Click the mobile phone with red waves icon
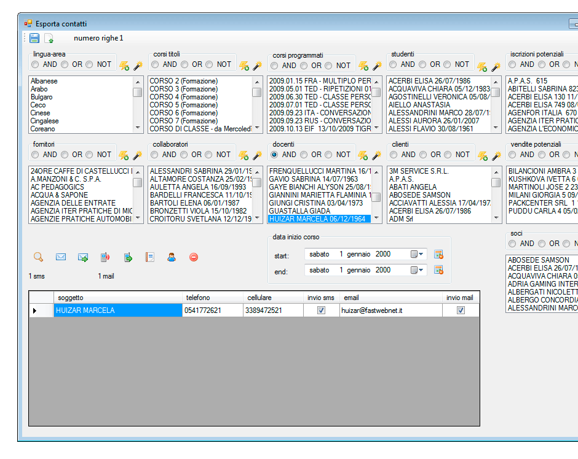The height and width of the screenshot is (459, 578). 105,257
